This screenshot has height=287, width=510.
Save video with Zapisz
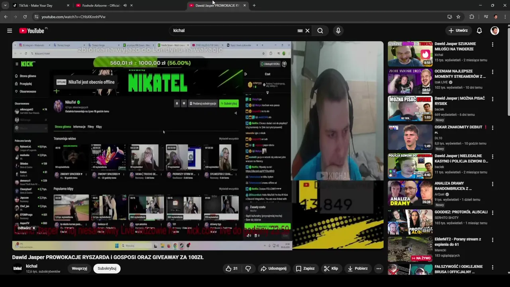305,269
